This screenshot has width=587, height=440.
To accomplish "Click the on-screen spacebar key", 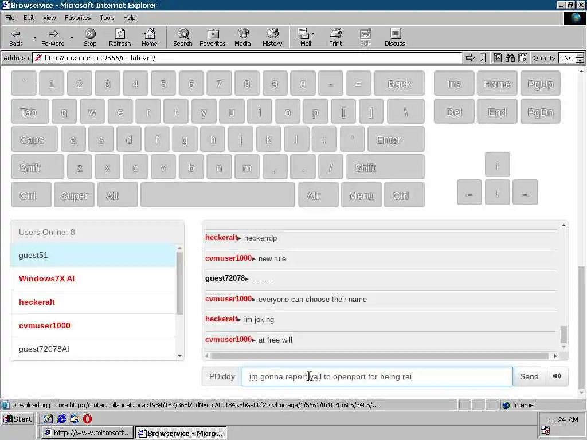I will coord(218,195).
